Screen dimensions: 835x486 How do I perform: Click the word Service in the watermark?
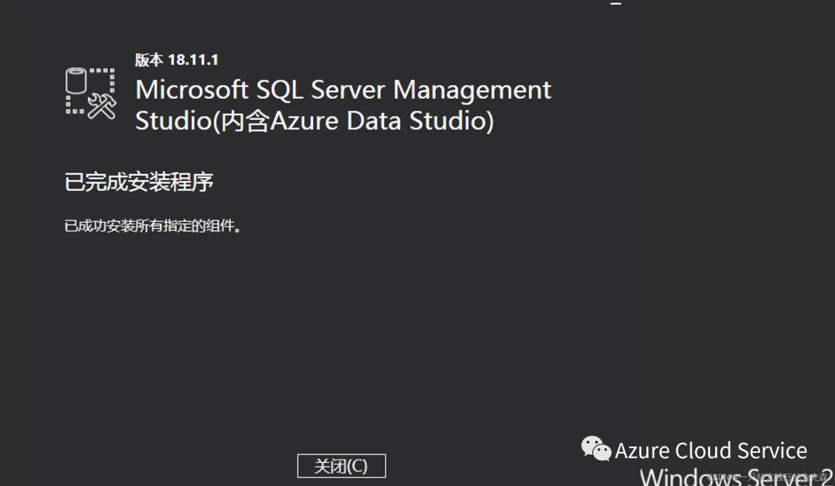pyautogui.click(x=771, y=450)
